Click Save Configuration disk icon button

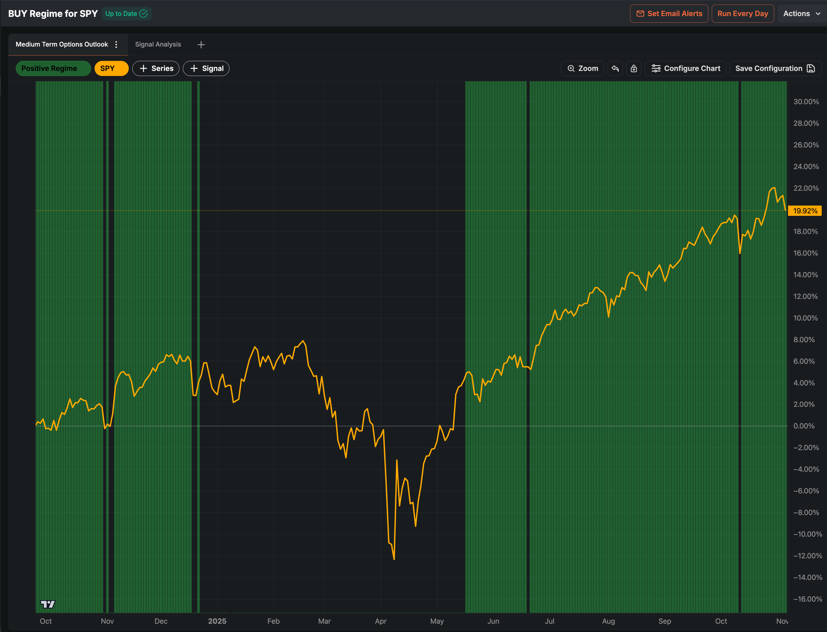[x=775, y=68]
